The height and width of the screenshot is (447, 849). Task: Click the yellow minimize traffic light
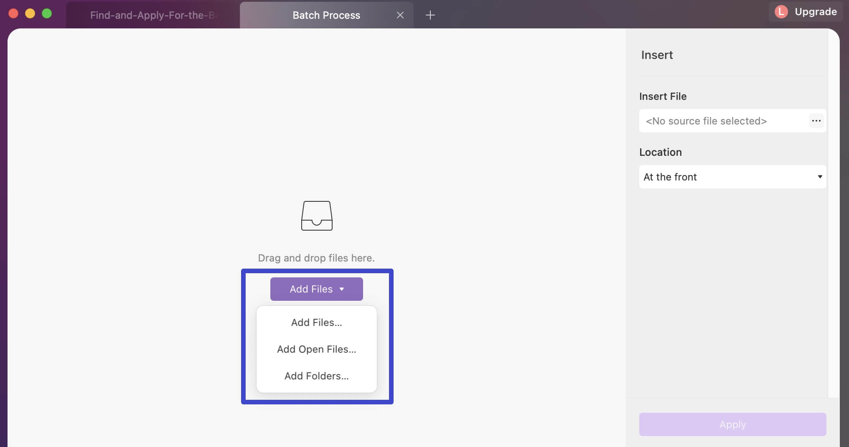point(30,13)
